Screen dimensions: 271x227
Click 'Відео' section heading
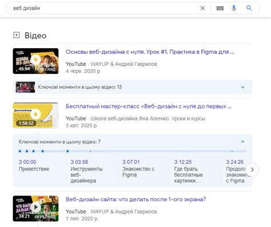(35, 36)
